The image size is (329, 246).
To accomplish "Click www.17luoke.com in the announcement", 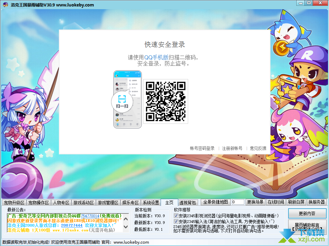I will click(x=70, y=230).
